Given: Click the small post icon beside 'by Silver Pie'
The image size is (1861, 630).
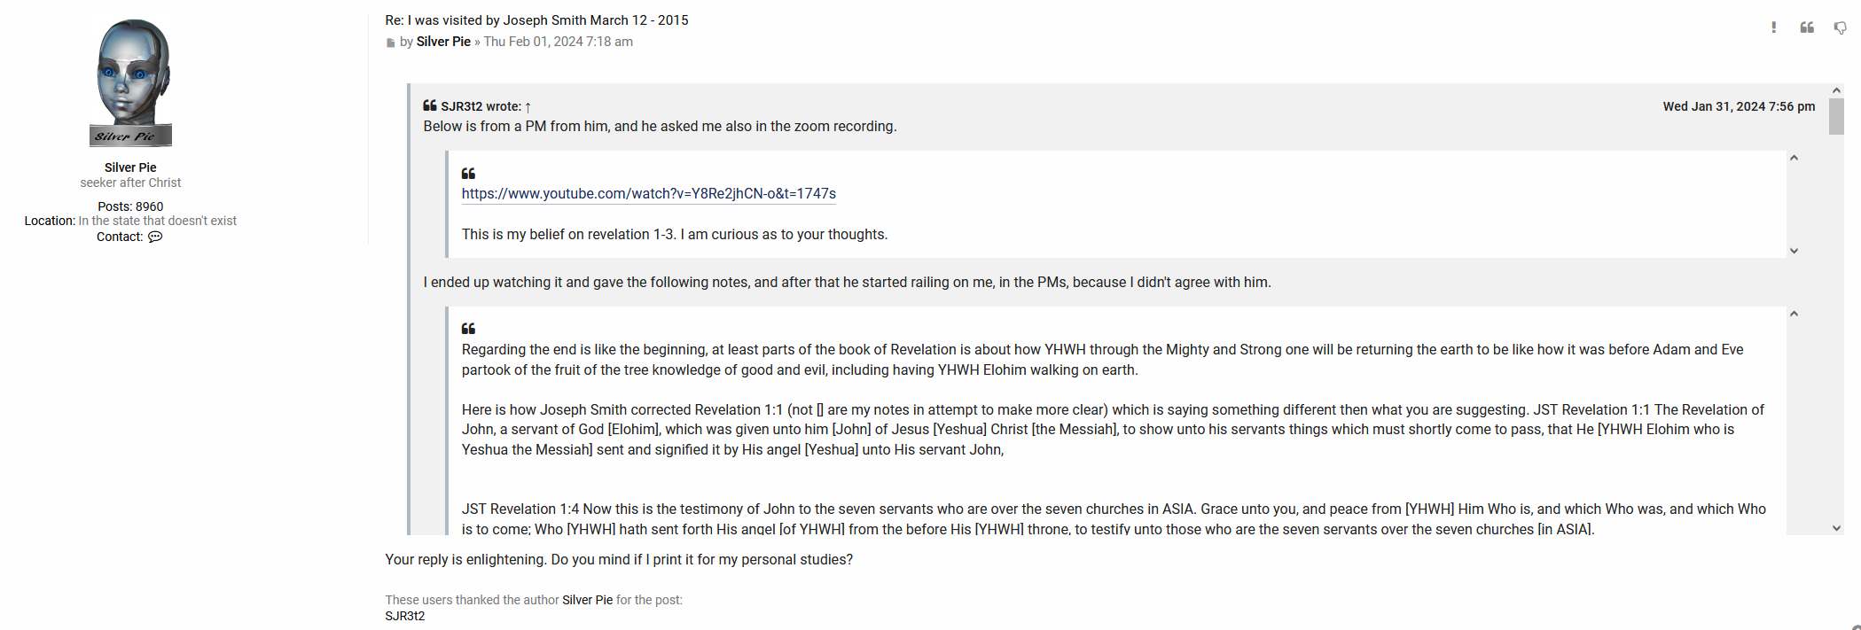Looking at the screenshot, I should click(391, 43).
